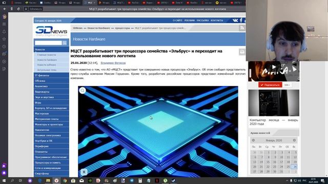Open the RSS feed icon

[x=242, y=28]
